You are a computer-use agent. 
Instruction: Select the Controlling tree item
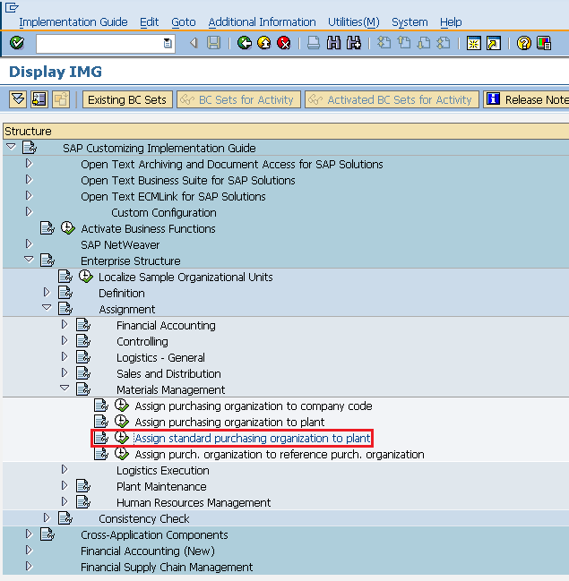(x=142, y=342)
